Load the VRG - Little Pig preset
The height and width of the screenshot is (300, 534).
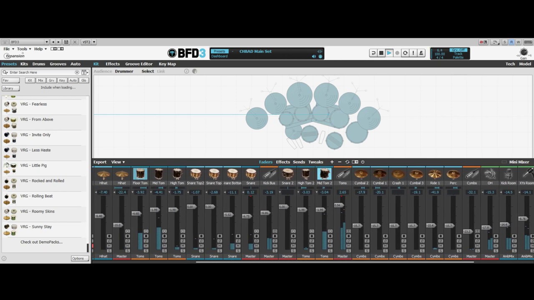pyautogui.click(x=44, y=165)
